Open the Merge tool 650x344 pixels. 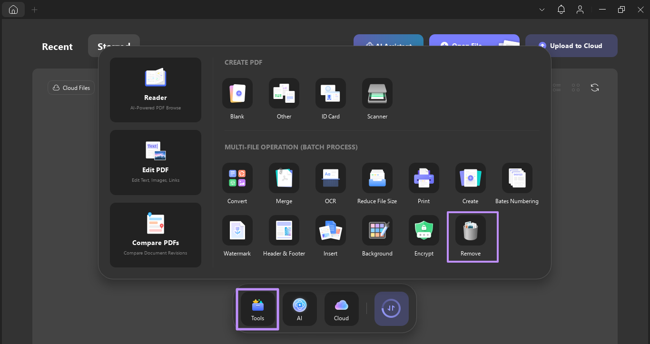tap(284, 185)
